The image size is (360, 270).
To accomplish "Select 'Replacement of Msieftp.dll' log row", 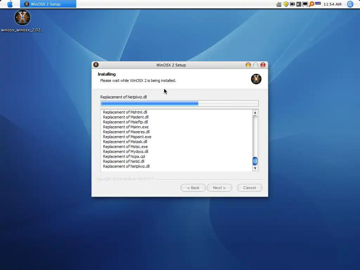I will [126, 122].
